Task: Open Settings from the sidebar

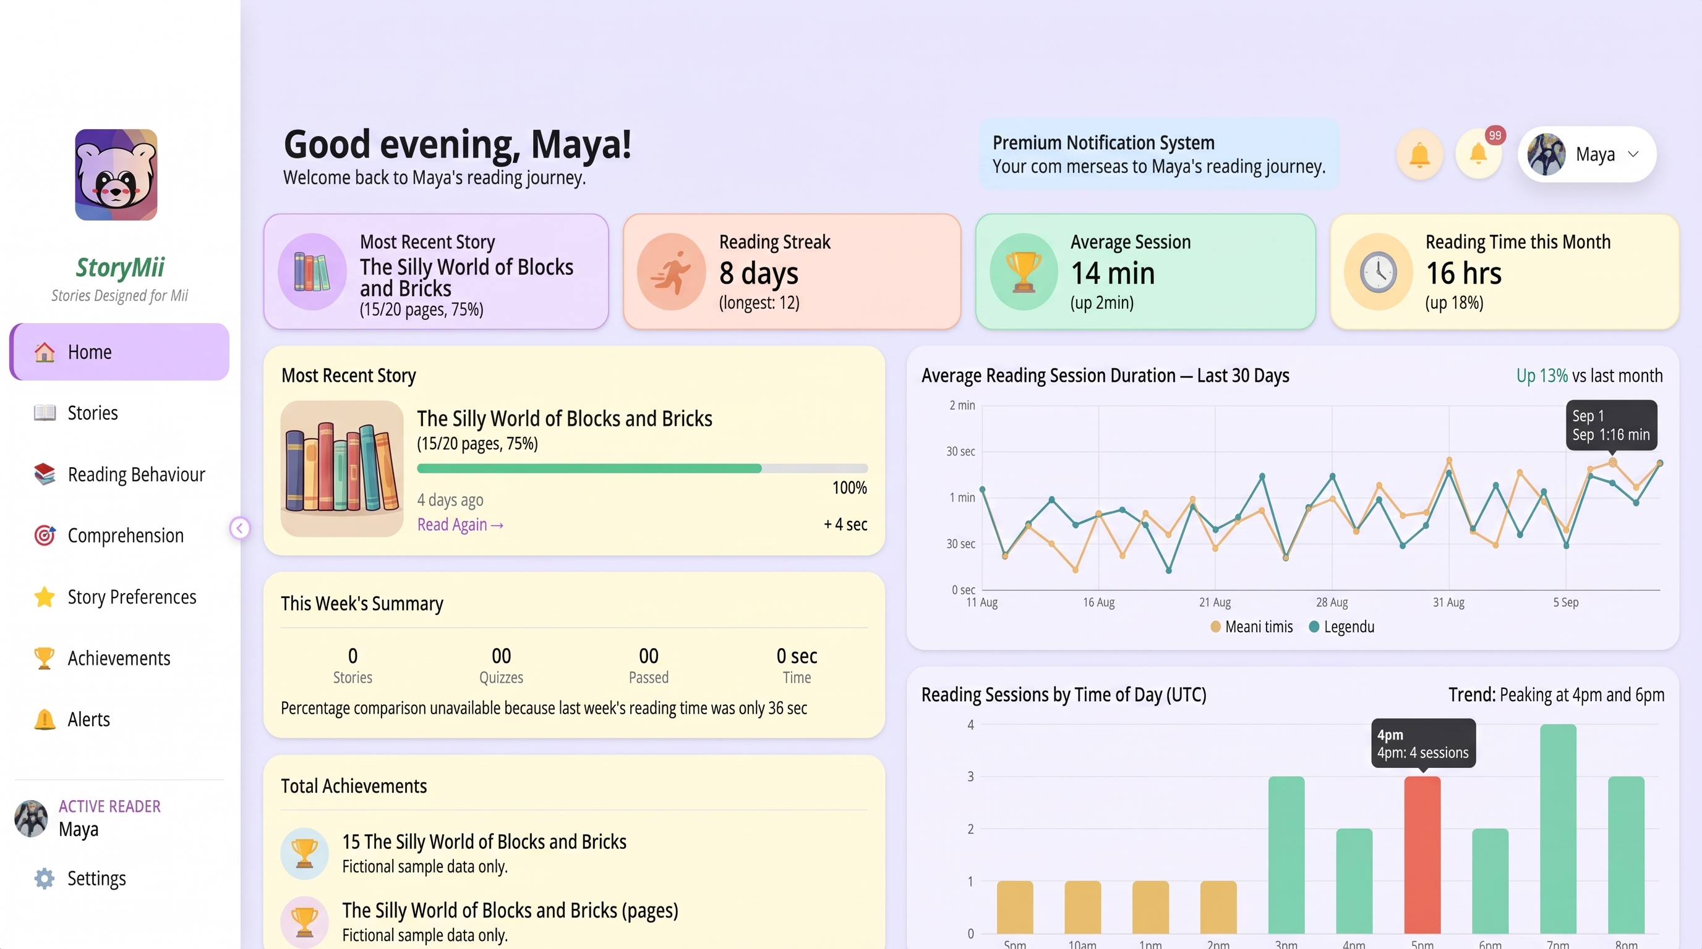Action: pyautogui.click(x=119, y=879)
